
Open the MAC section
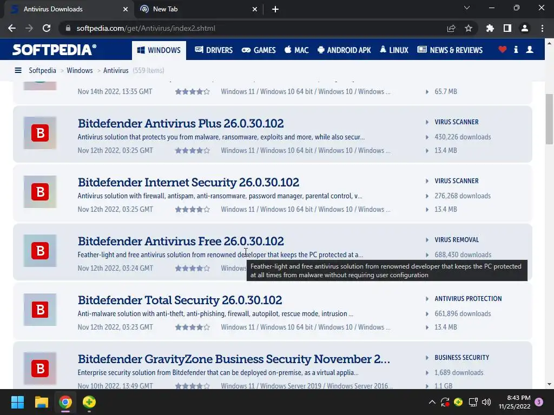point(296,50)
